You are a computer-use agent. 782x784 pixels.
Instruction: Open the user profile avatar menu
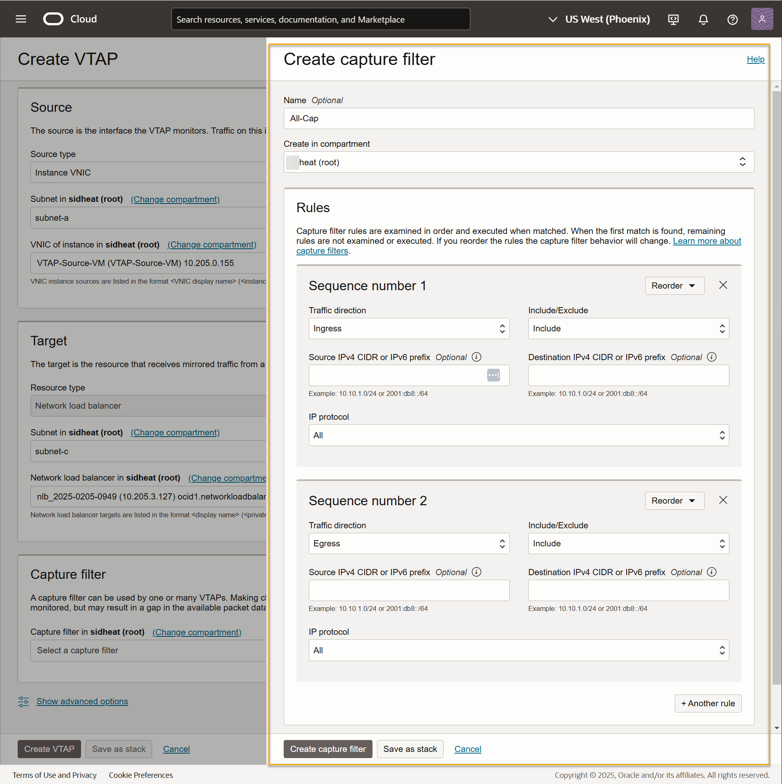(761, 19)
